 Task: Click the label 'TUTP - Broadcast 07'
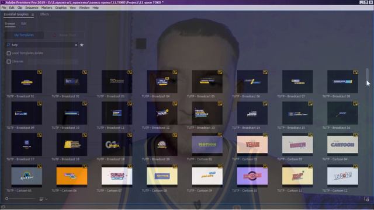pyautogui.click(x=291, y=96)
